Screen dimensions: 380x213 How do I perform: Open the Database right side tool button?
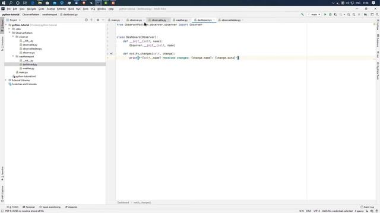pos(378,41)
